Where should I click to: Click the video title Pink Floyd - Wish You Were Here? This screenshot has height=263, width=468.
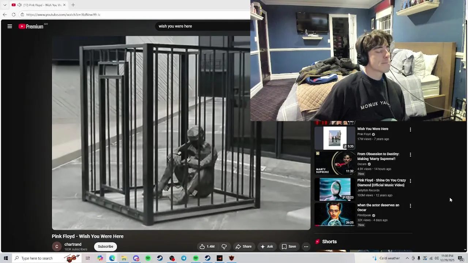tap(88, 236)
